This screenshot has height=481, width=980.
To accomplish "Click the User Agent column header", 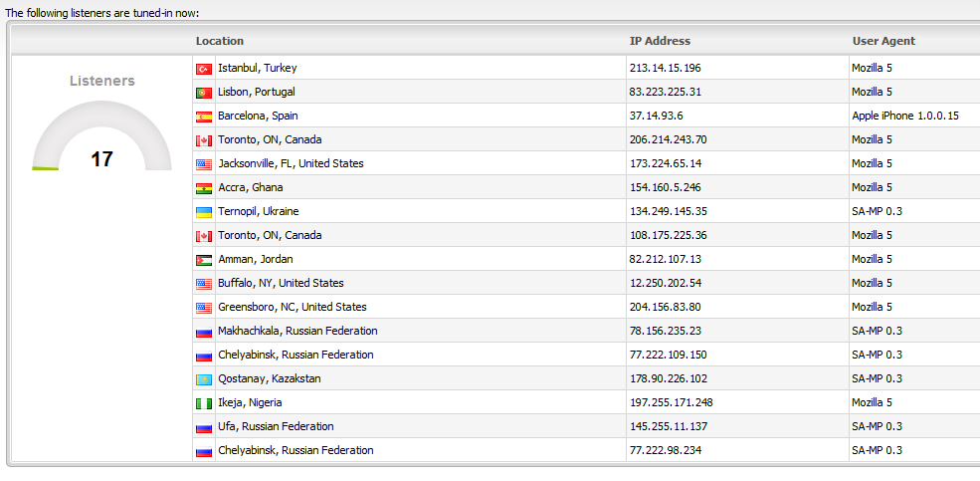I will tap(883, 41).
